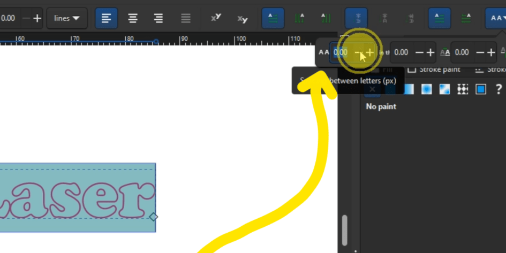
Task: Justify the text alignment
Action: click(185, 18)
